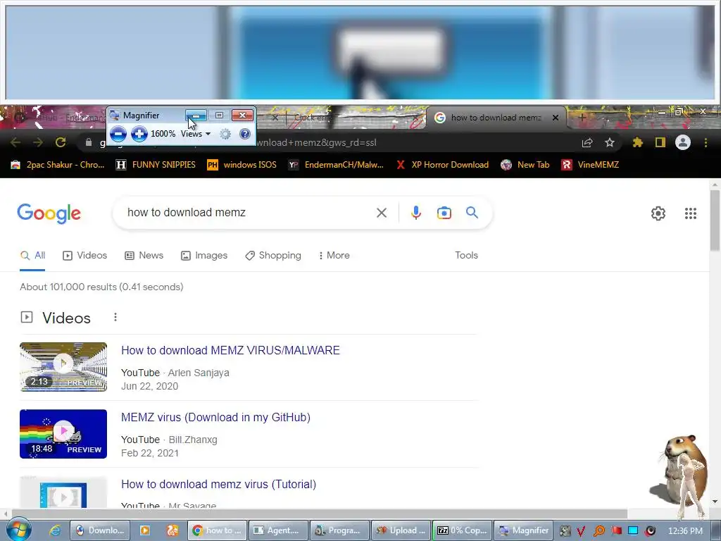Close the 'how to download memz' tab
The height and width of the screenshot is (541, 721).
click(x=556, y=118)
